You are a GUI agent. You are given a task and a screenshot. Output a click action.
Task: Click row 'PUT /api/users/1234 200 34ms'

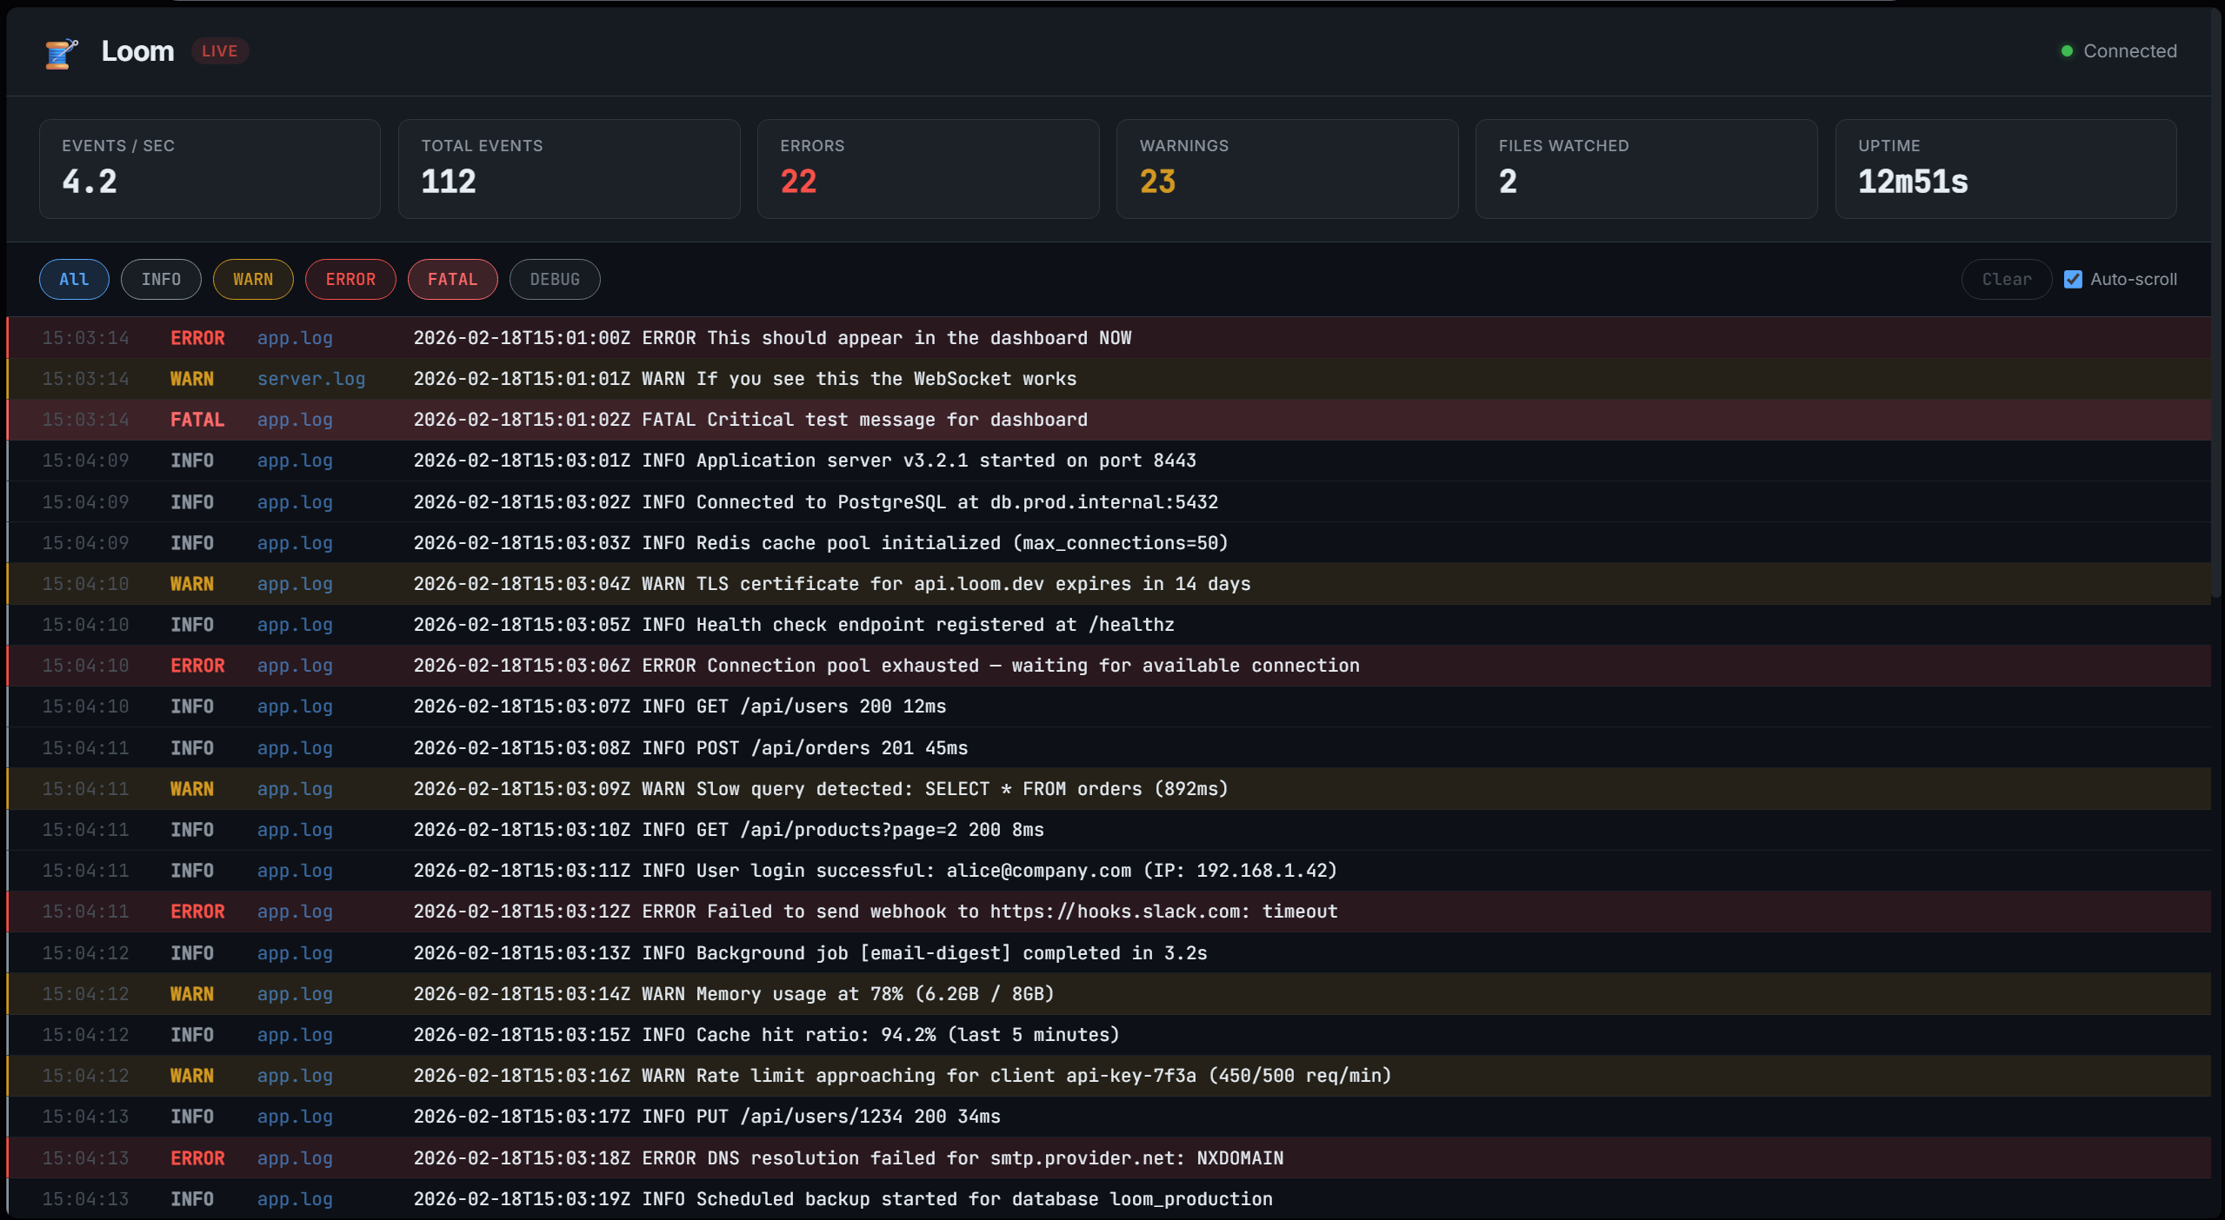(1109, 1117)
